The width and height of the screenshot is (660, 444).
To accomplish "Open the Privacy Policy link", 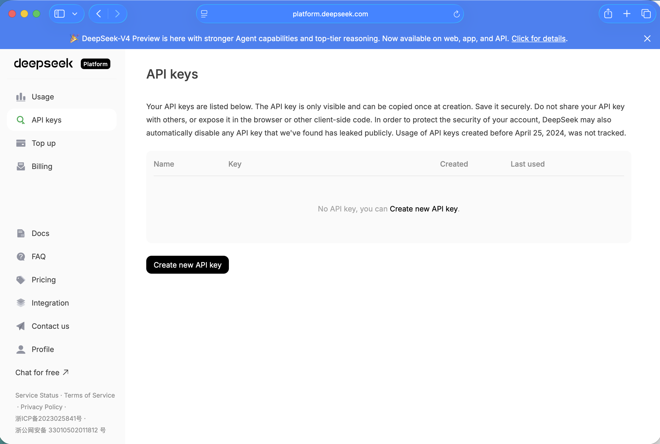I will pos(41,407).
